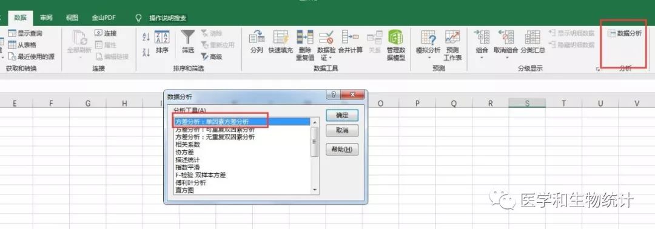Select column S header
The width and height of the screenshot is (655, 229).
[x=527, y=103]
